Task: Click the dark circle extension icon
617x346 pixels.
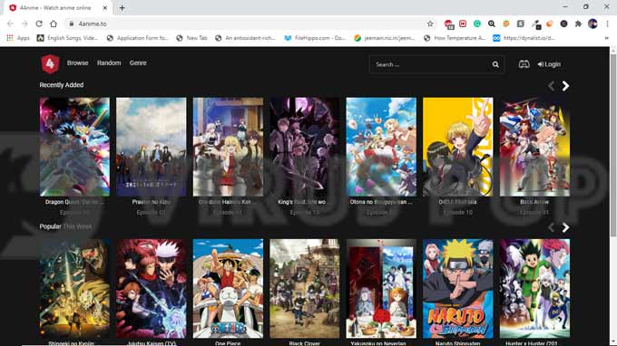Action: tap(563, 24)
